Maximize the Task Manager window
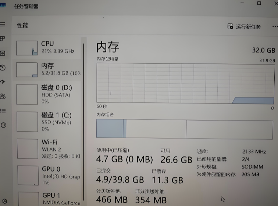This screenshot has width=278, height=206. tap(259, 3)
